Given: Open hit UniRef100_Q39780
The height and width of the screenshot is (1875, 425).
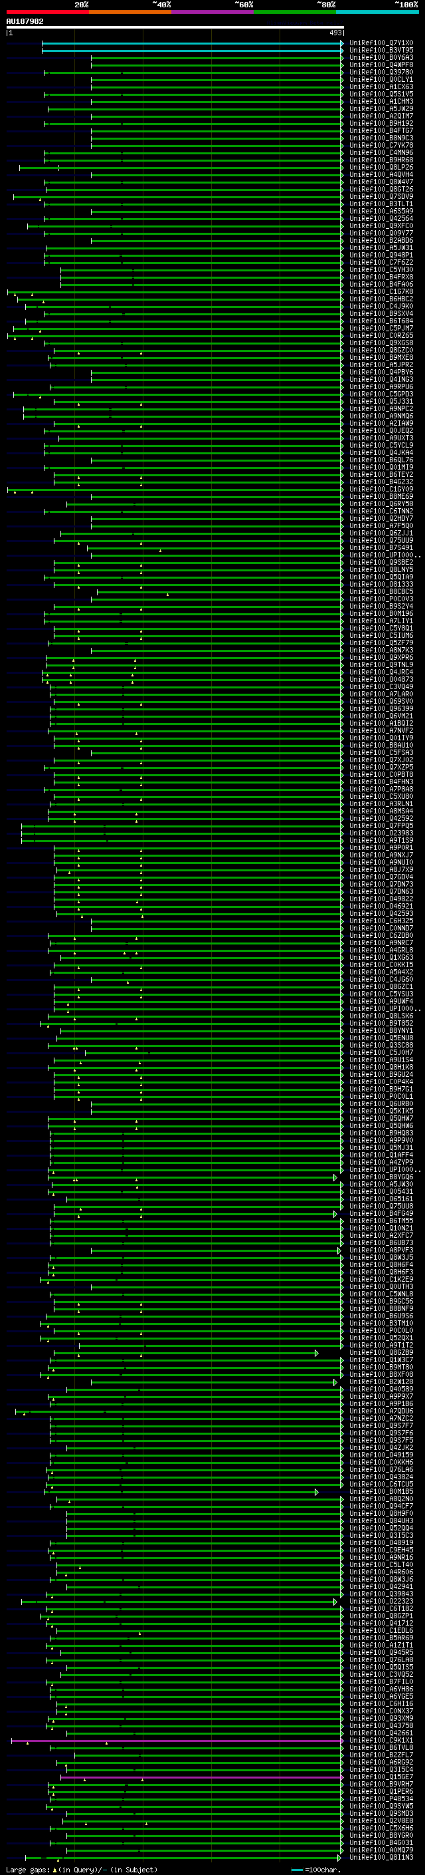Looking at the screenshot, I should [x=381, y=72].
